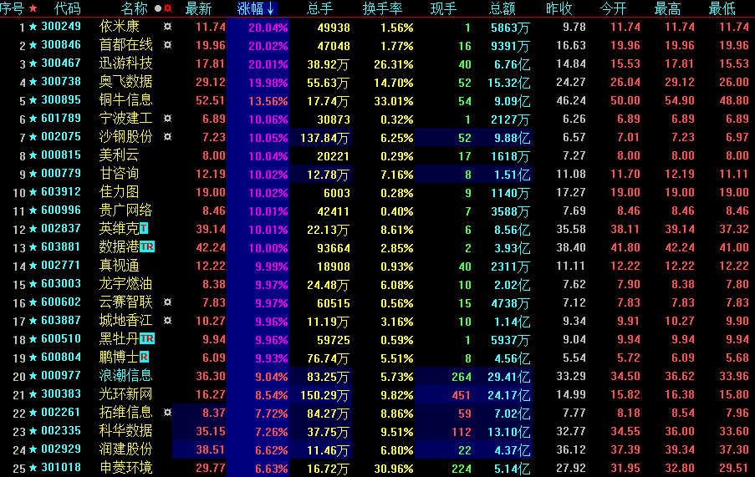This screenshot has width=755, height=477.
Task: Click the star icon beside code 300467
Action: point(33,63)
